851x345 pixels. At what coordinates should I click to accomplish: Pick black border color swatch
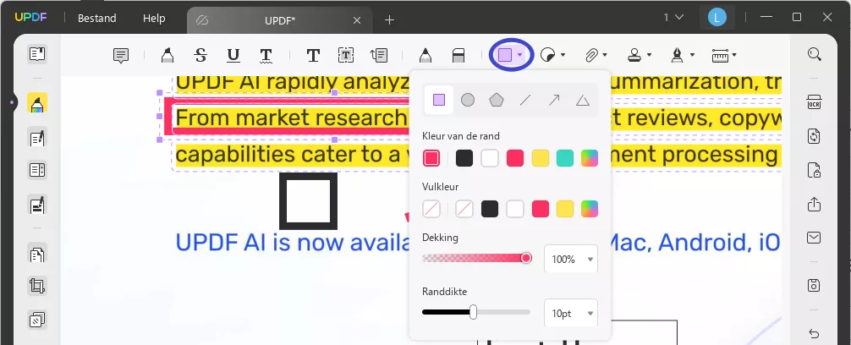pyautogui.click(x=464, y=158)
